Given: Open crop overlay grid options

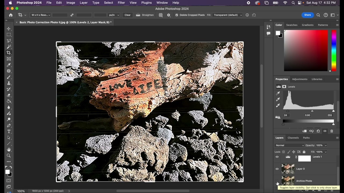Looking at the screenshot, I should (161, 15).
